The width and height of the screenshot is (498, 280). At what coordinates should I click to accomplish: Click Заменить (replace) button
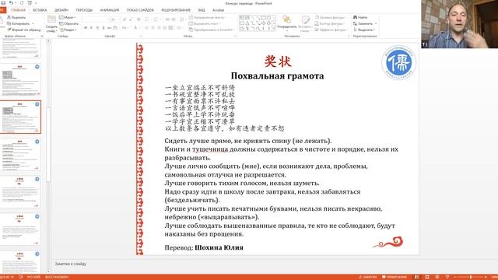[365, 23]
